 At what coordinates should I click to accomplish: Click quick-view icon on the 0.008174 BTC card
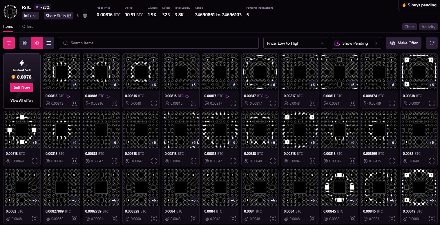pos(392,103)
